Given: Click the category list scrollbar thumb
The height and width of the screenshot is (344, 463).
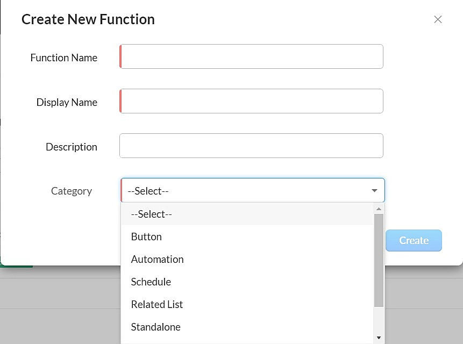Looking at the screenshot, I should (x=379, y=260).
